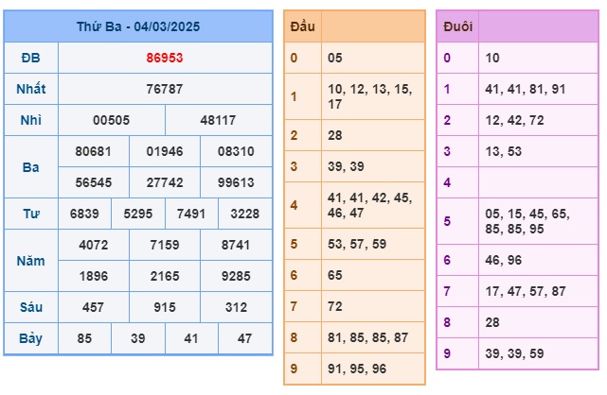The width and height of the screenshot is (607, 395).
Task: Click second prize number 48117
Action: click(x=218, y=120)
